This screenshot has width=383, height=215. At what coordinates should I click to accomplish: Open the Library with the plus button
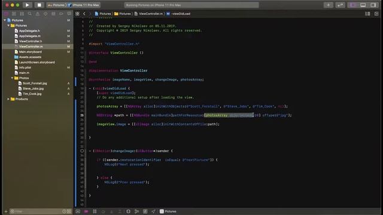[x=329, y=5]
